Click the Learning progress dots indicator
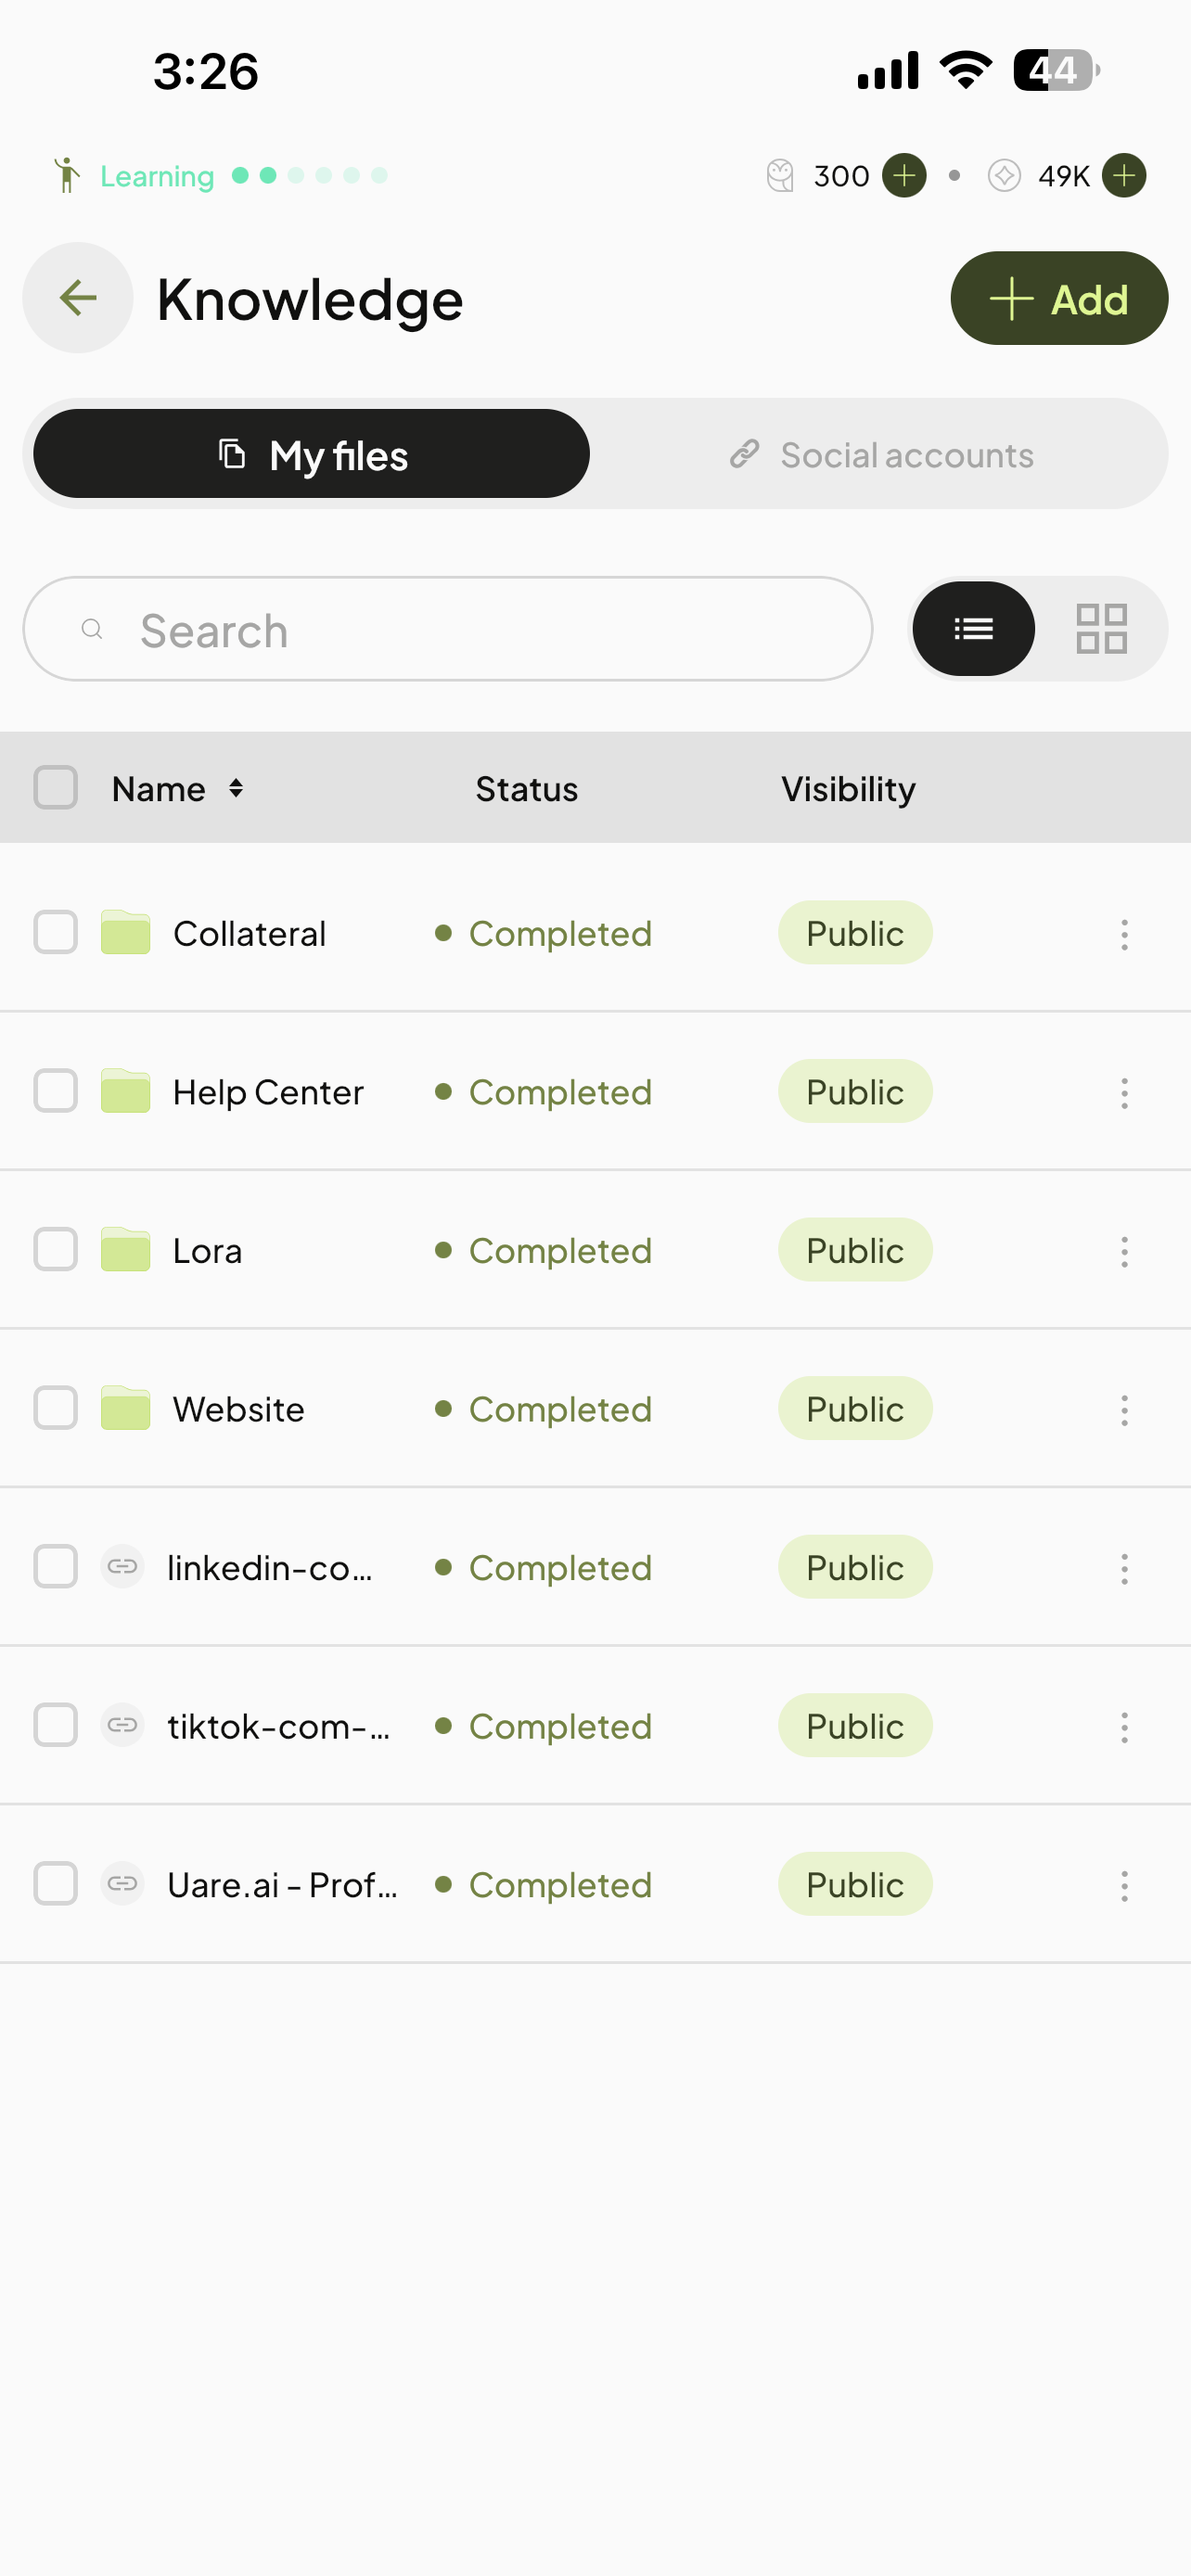1191x2576 pixels. (x=309, y=176)
